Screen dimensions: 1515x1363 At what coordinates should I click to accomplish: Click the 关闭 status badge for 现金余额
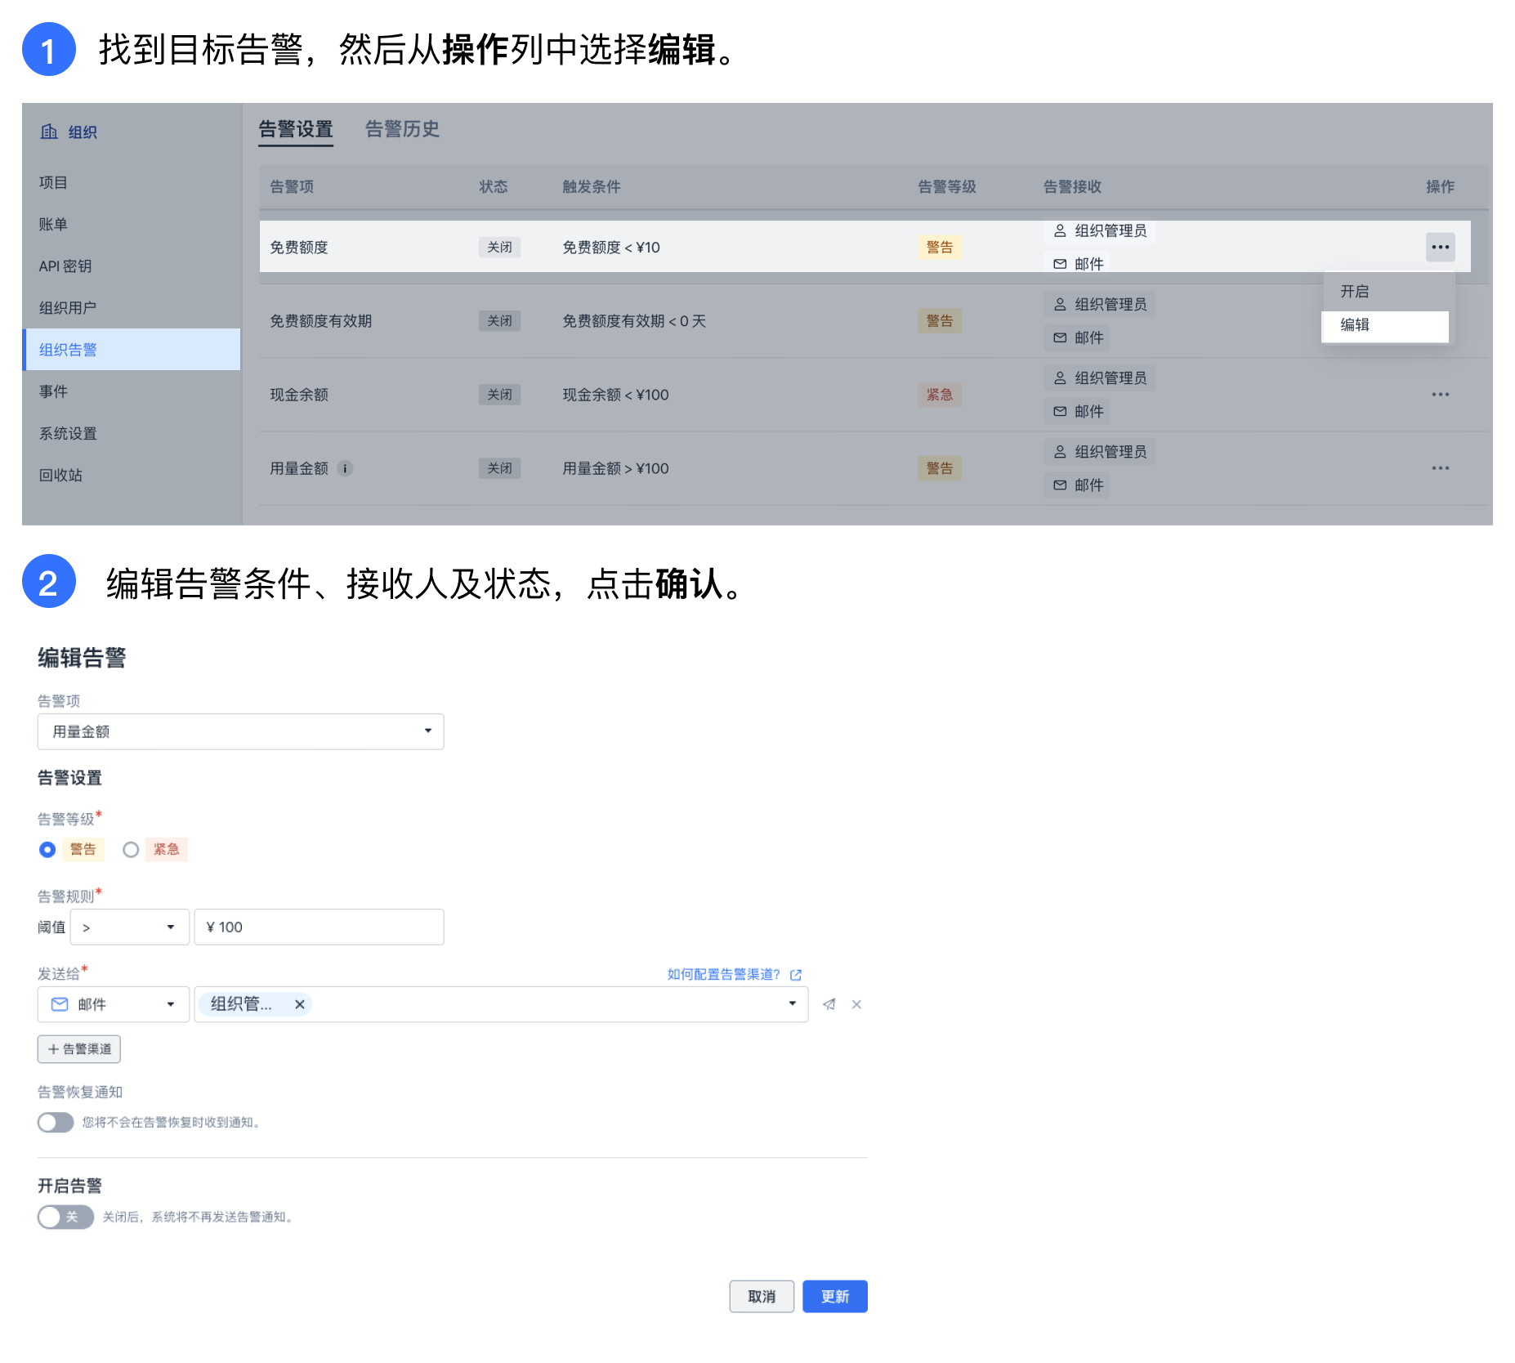tap(499, 395)
